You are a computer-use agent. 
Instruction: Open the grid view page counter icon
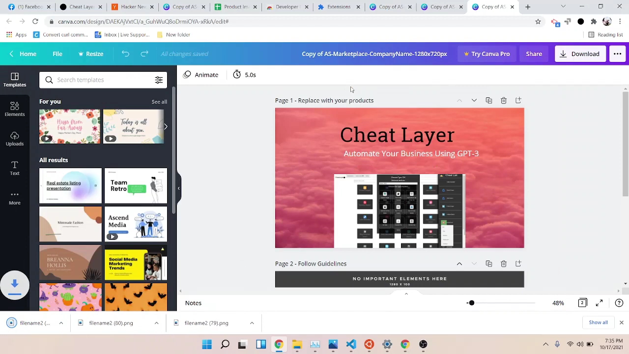pos(582,303)
